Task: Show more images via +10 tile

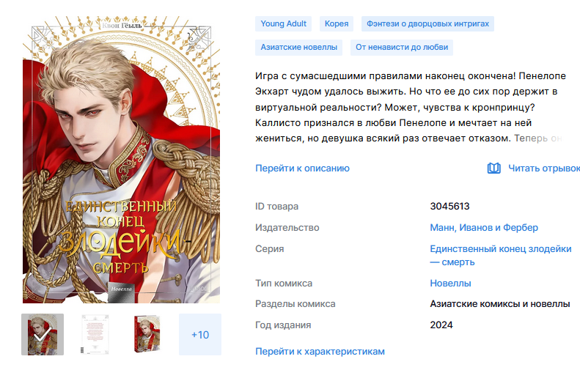Action: (200, 335)
